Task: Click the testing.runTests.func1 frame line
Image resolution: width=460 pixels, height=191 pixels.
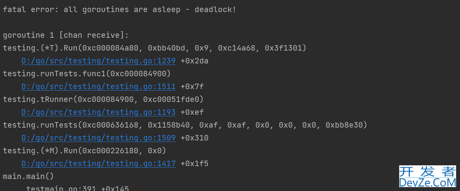Action: tap(87, 74)
